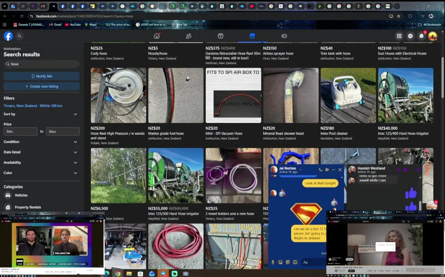Viewport: 445px width, 277px height.
Task: Start video call in Jai Norton chat
Action: 327,170
